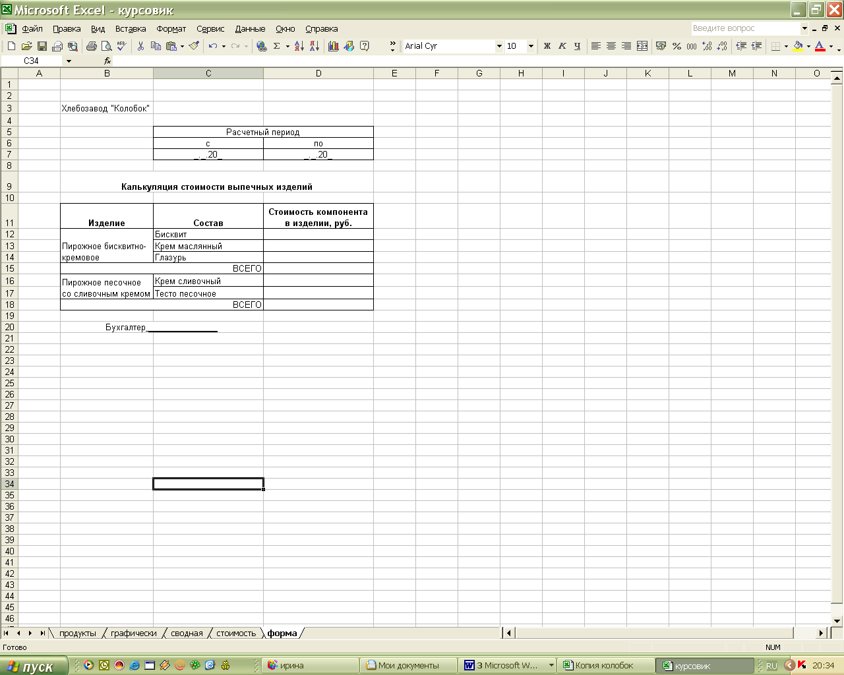This screenshot has width=844, height=675.
Task: Open Print Preview from the toolbar
Action: [x=106, y=46]
